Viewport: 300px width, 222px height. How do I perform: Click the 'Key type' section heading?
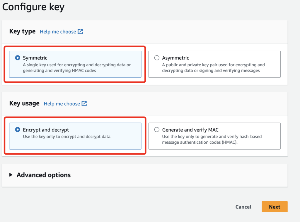(x=22, y=31)
